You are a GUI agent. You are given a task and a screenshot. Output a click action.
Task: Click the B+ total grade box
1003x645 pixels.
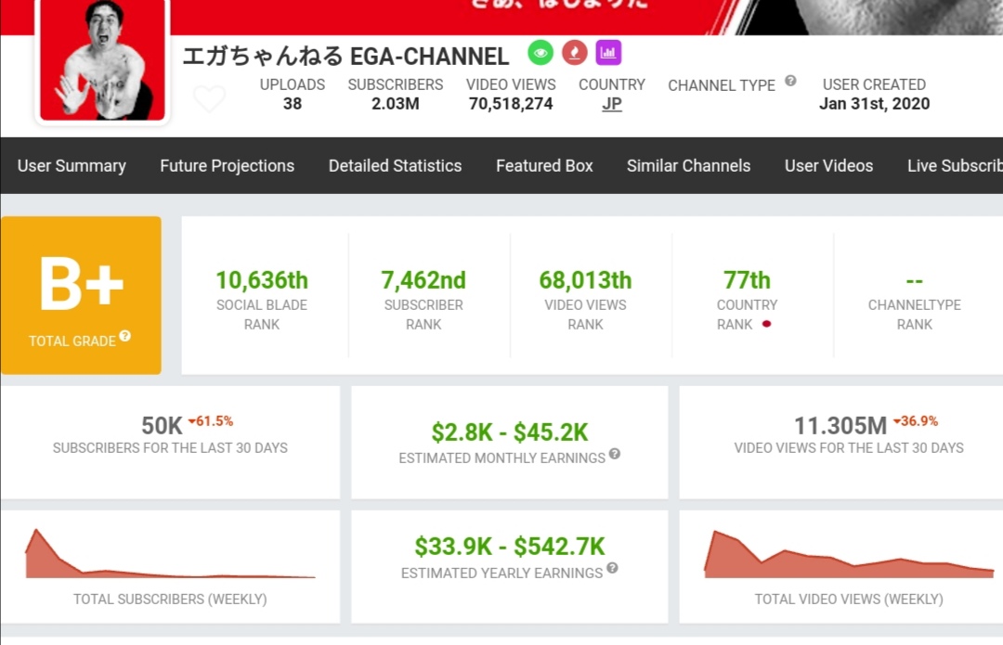pos(81,295)
